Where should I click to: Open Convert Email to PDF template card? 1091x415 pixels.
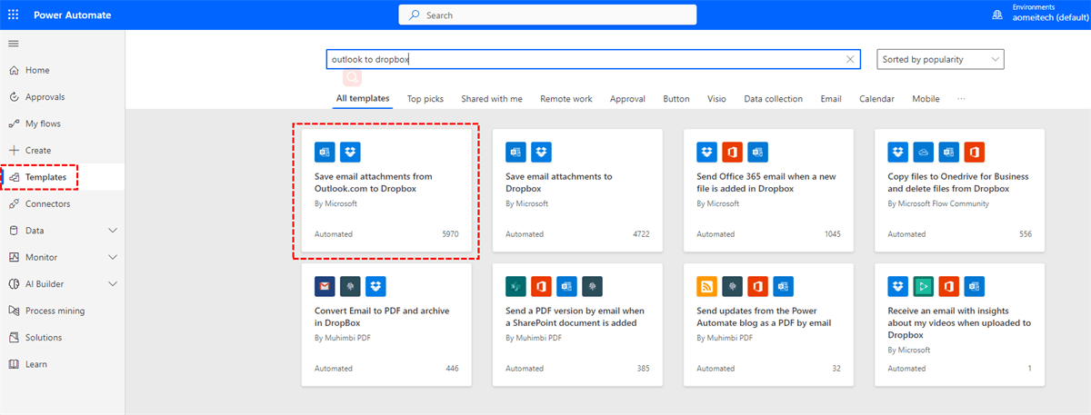pyautogui.click(x=386, y=325)
